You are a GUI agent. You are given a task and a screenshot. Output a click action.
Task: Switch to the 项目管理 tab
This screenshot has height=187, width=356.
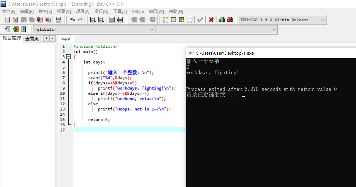click(x=12, y=38)
